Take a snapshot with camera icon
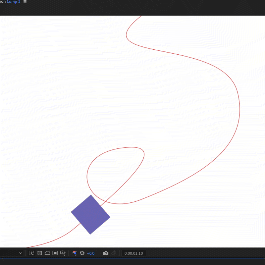 pos(106,253)
